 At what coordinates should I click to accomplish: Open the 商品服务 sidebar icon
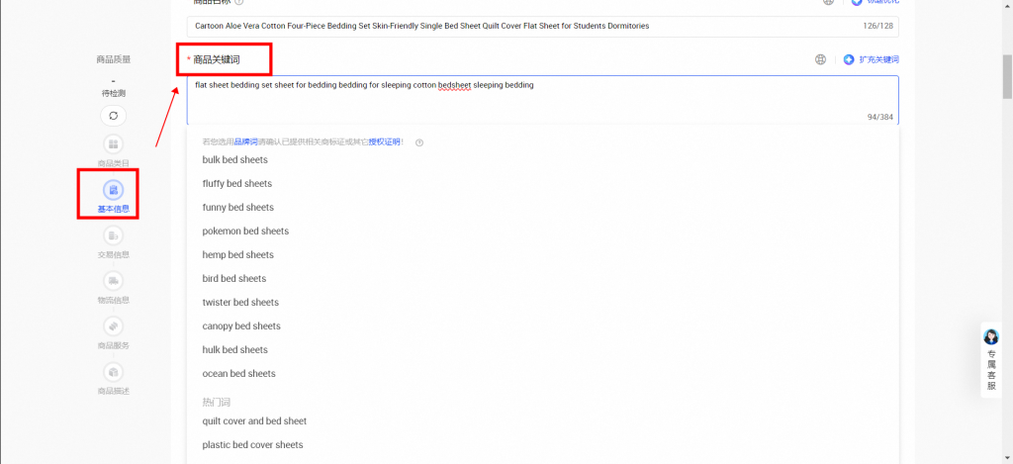pyautogui.click(x=113, y=326)
